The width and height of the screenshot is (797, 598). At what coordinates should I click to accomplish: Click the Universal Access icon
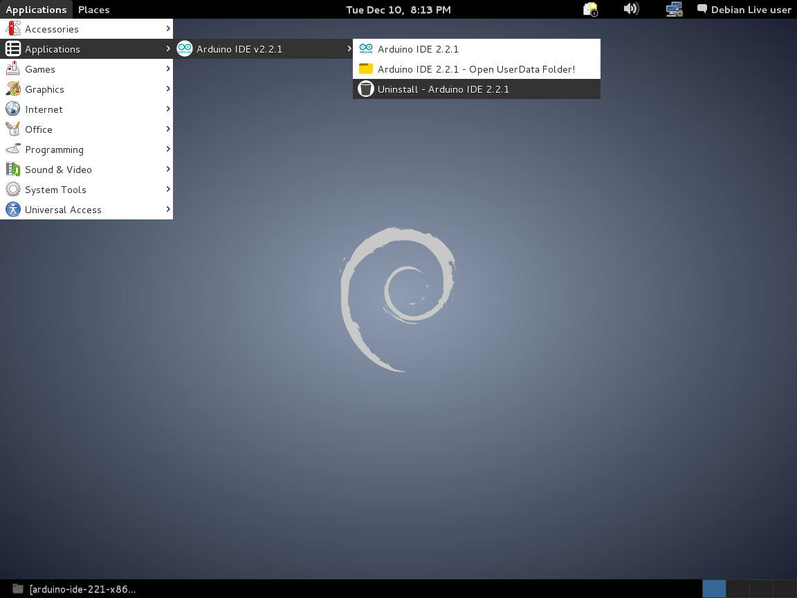click(13, 210)
